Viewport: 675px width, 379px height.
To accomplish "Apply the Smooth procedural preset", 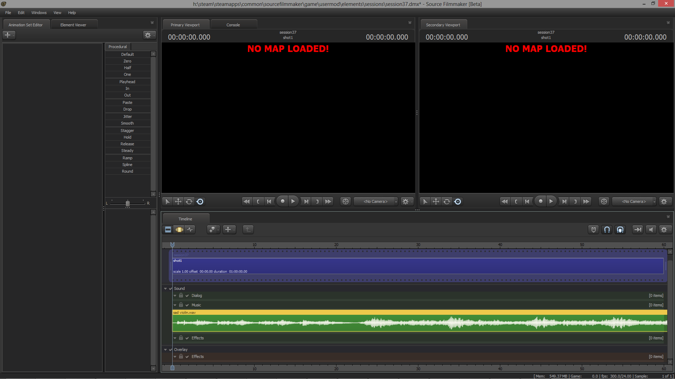I will tap(127, 123).
